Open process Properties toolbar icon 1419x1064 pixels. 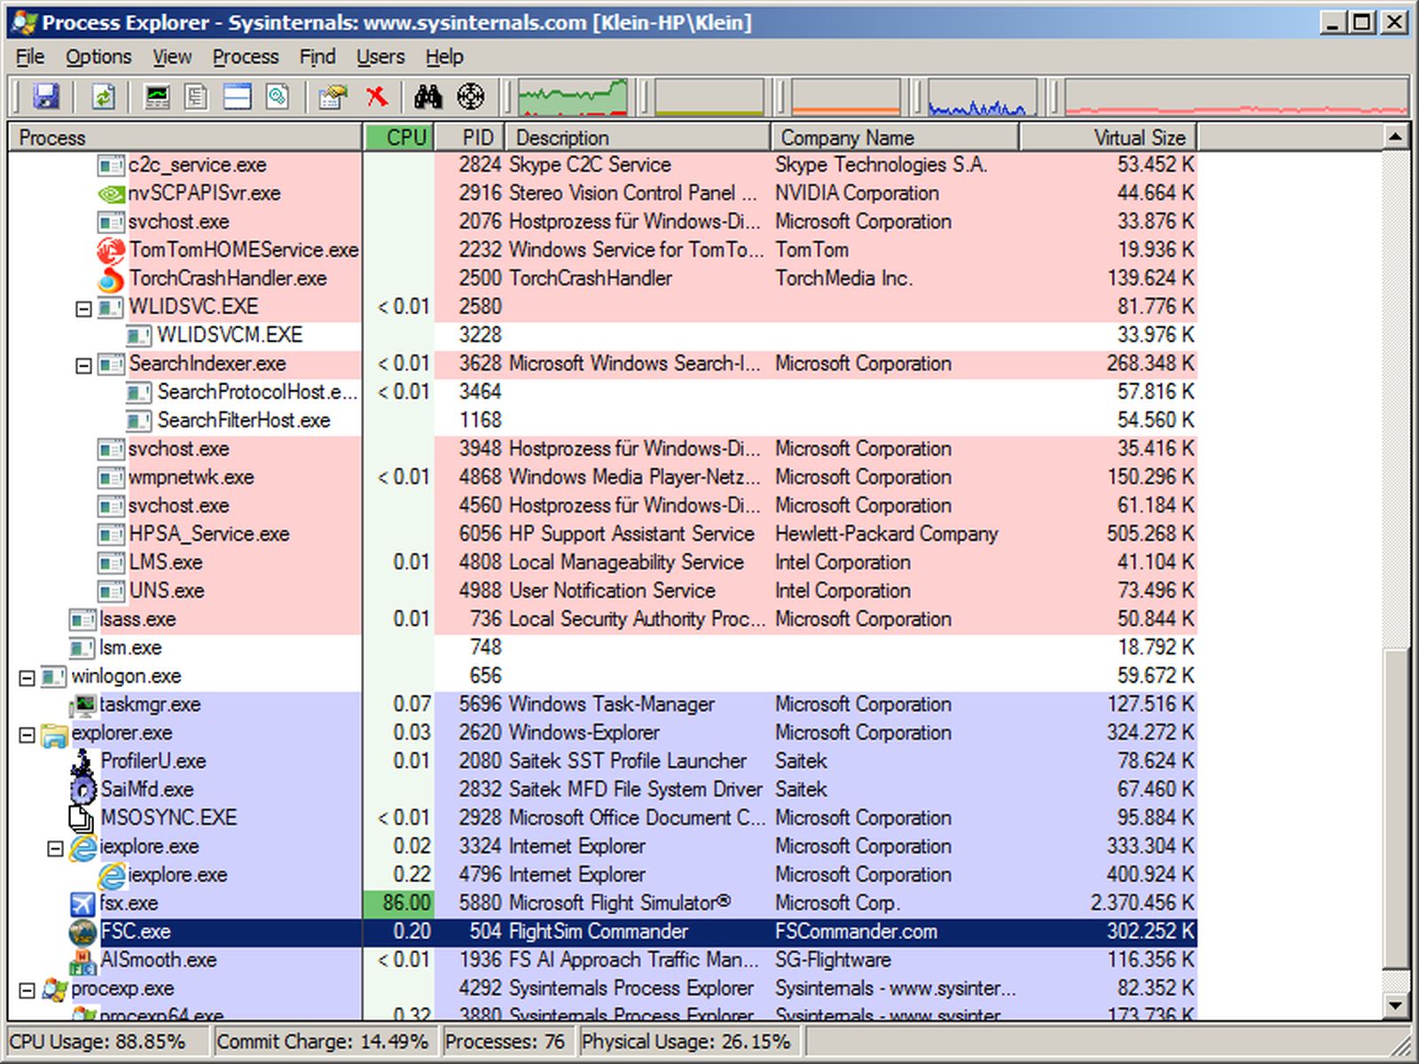[333, 97]
